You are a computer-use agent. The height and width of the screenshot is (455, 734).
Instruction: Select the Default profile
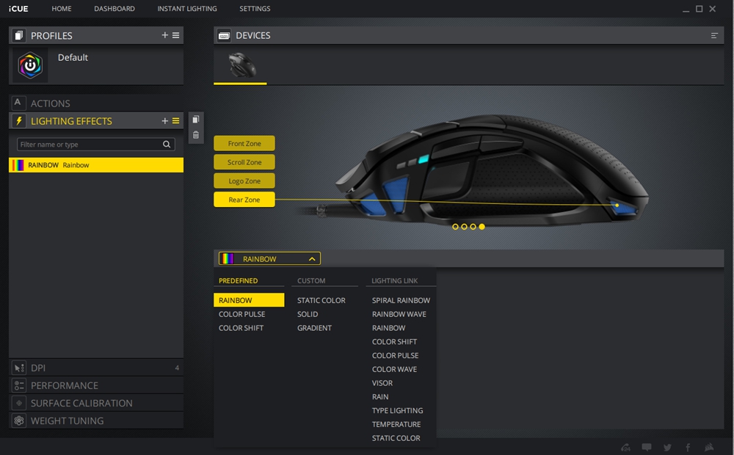96,65
